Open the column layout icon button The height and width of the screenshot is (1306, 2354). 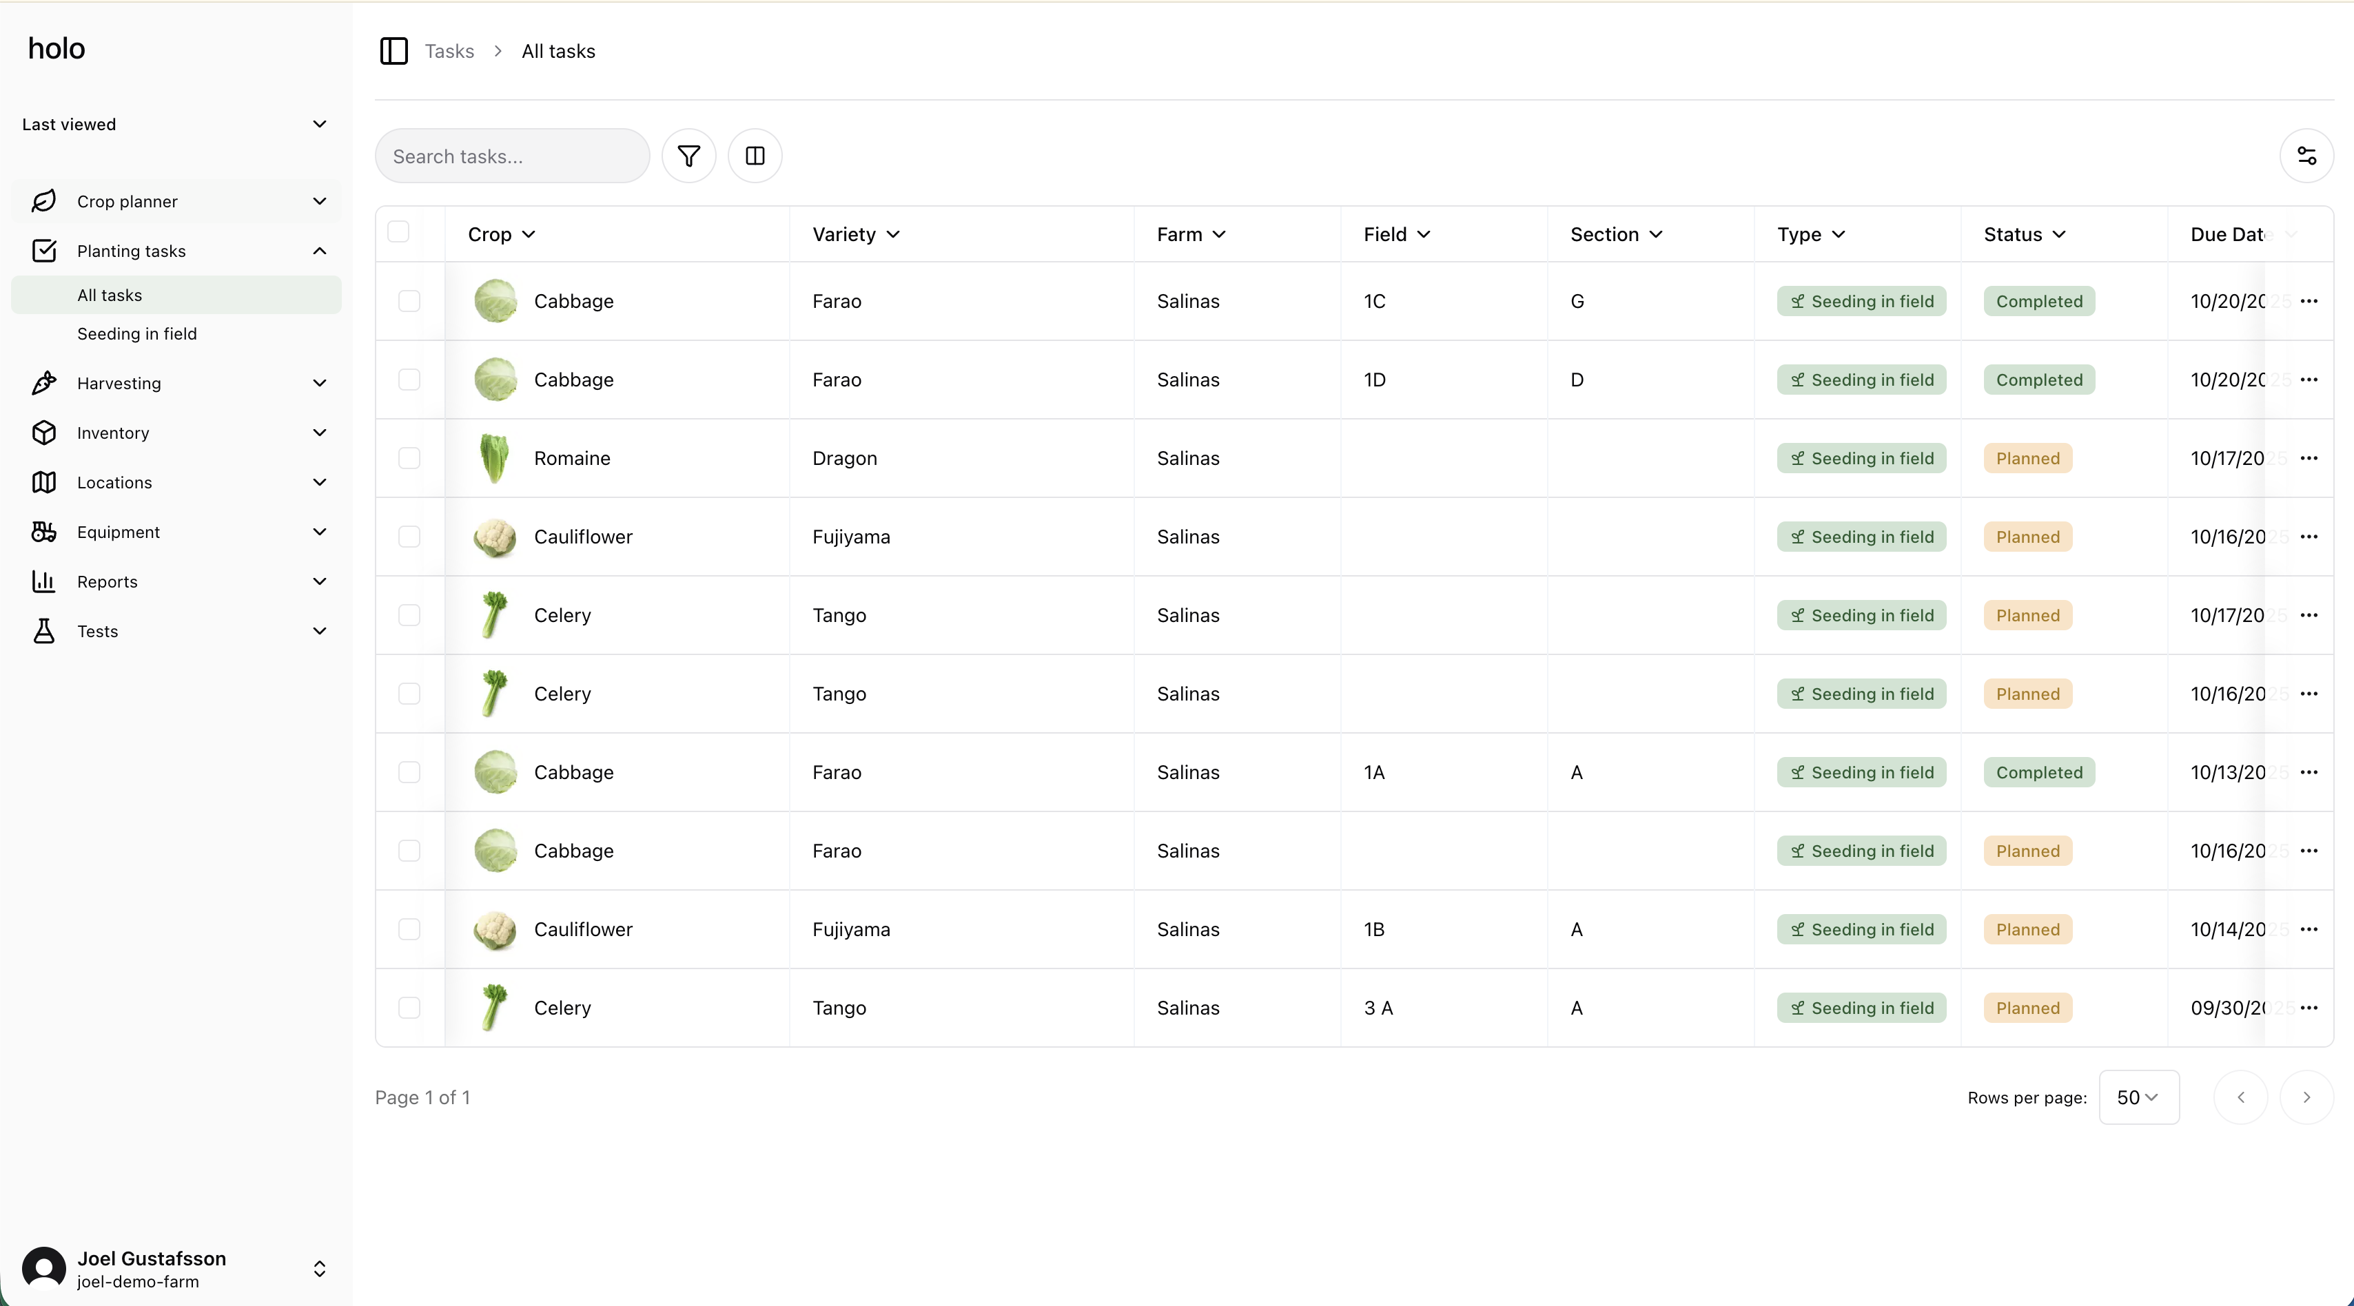click(x=755, y=156)
